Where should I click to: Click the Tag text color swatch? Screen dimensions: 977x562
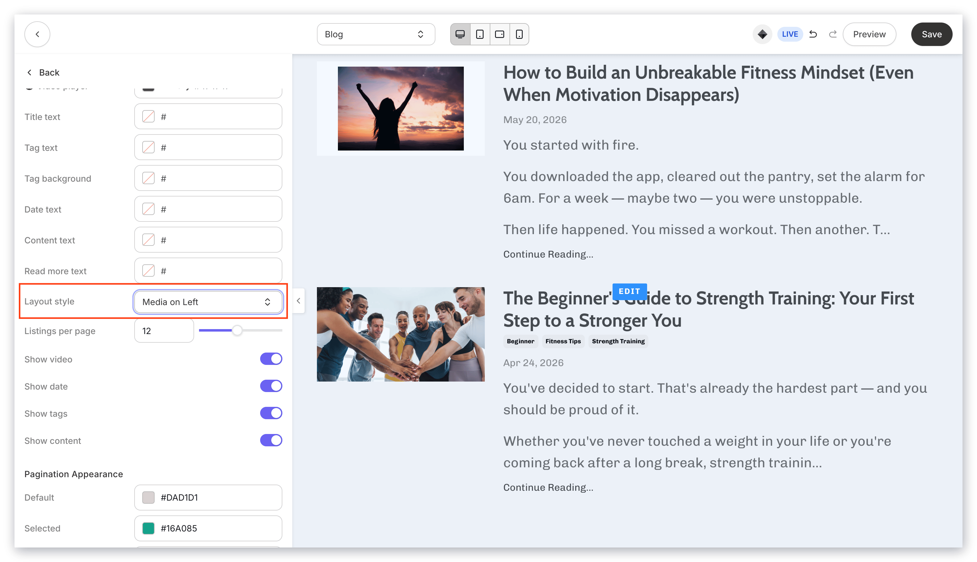click(x=148, y=147)
